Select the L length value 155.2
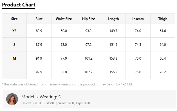This screenshot has width=177, height=111. 113,72
